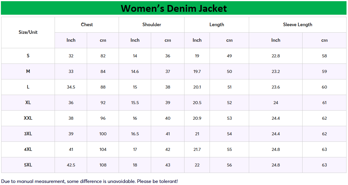348x185 pixels.
Task: Click the 3XL size row label
Action: tap(28, 134)
